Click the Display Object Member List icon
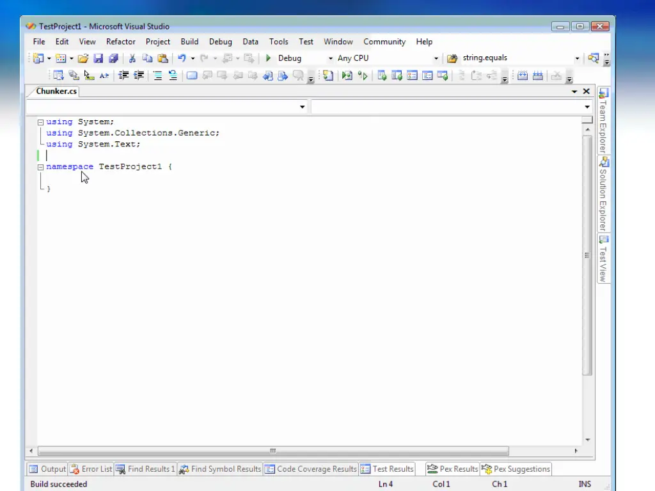This screenshot has width=655, height=491. point(58,75)
